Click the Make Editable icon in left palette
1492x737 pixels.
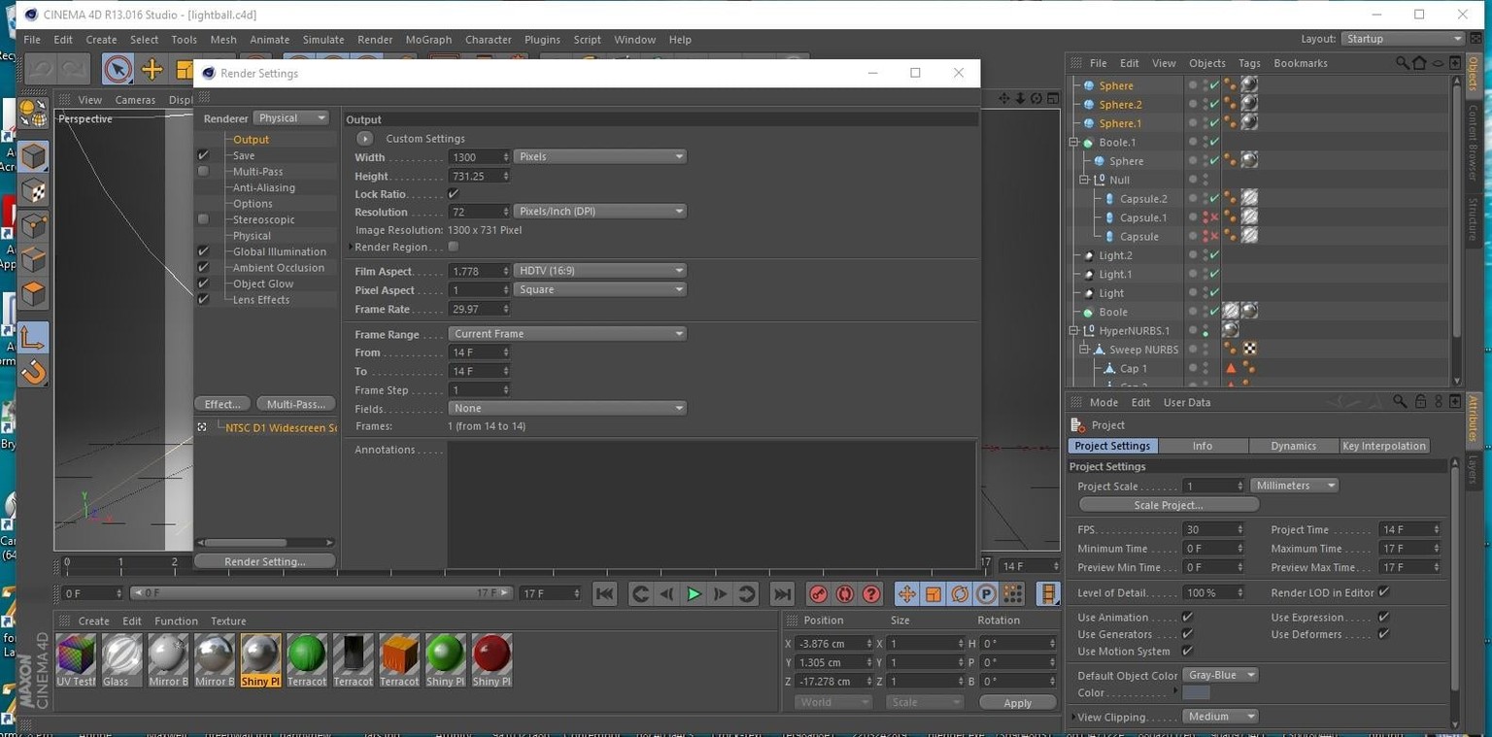tap(34, 113)
